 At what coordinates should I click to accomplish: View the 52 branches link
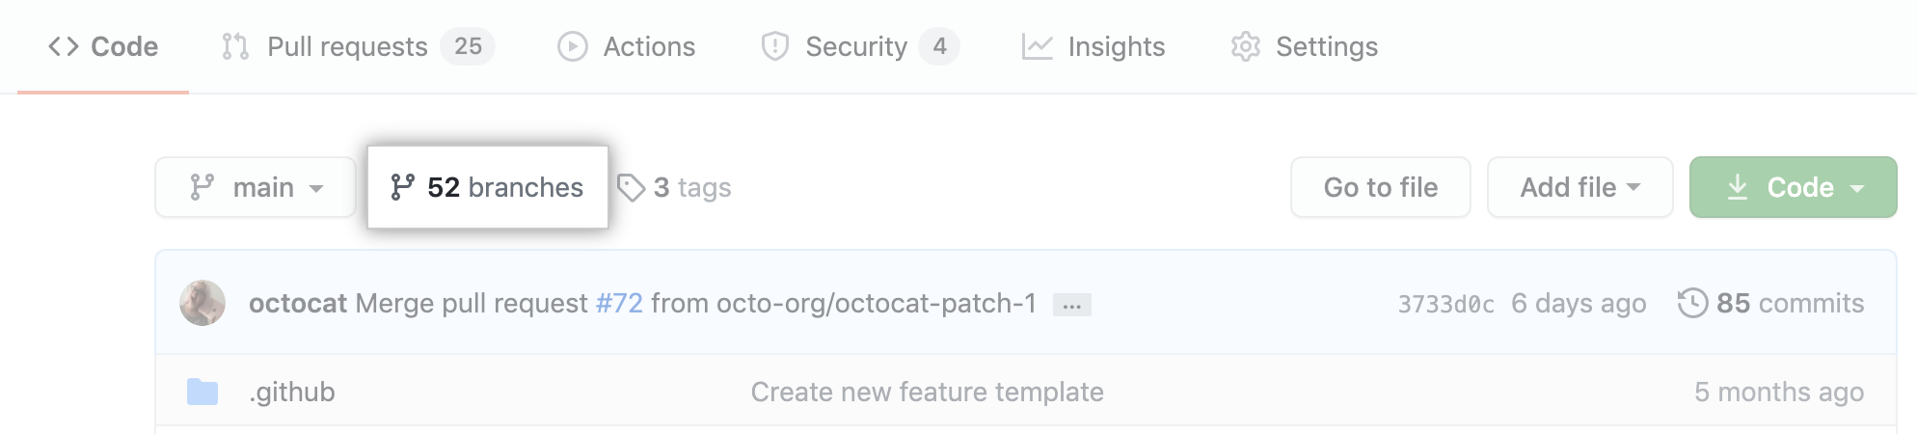click(x=488, y=187)
